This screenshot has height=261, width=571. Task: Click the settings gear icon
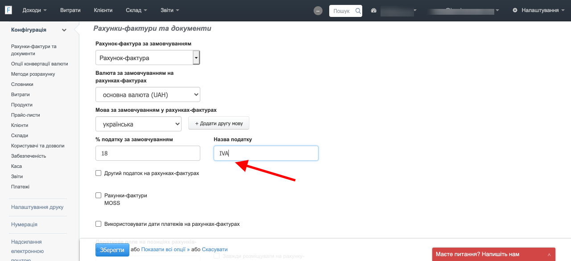click(x=516, y=10)
